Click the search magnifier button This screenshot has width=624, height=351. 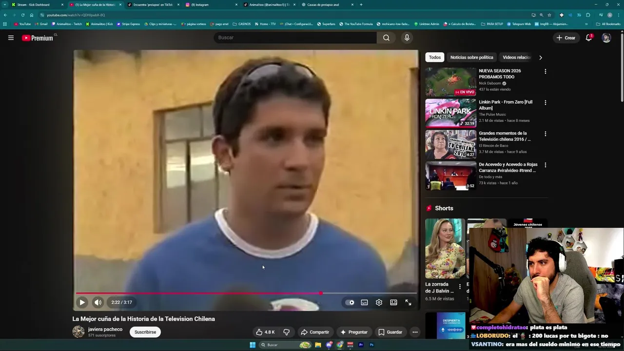386,38
